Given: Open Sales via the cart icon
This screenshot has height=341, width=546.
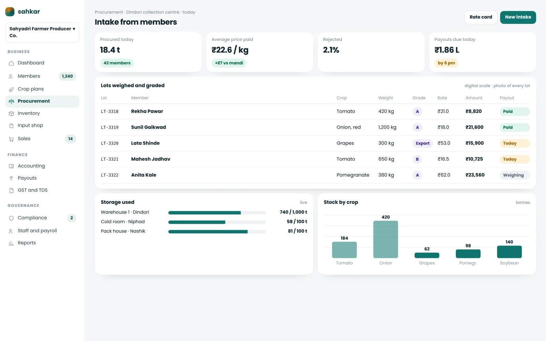Looking at the screenshot, I should tap(11, 139).
